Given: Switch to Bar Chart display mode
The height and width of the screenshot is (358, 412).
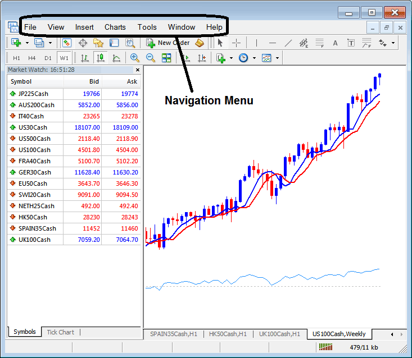Looking at the screenshot, I should tap(85, 58).
